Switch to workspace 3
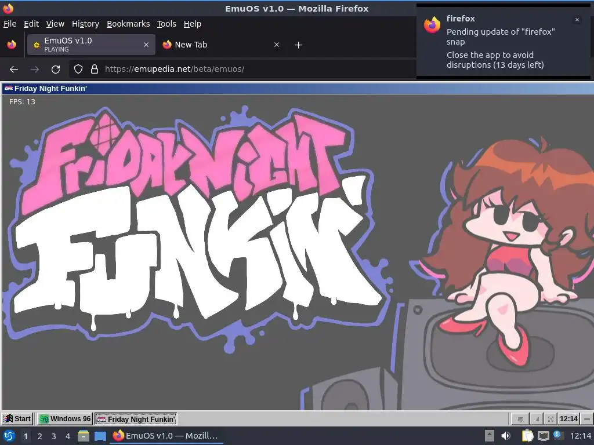Viewport: 594px width, 445px height. [54, 436]
